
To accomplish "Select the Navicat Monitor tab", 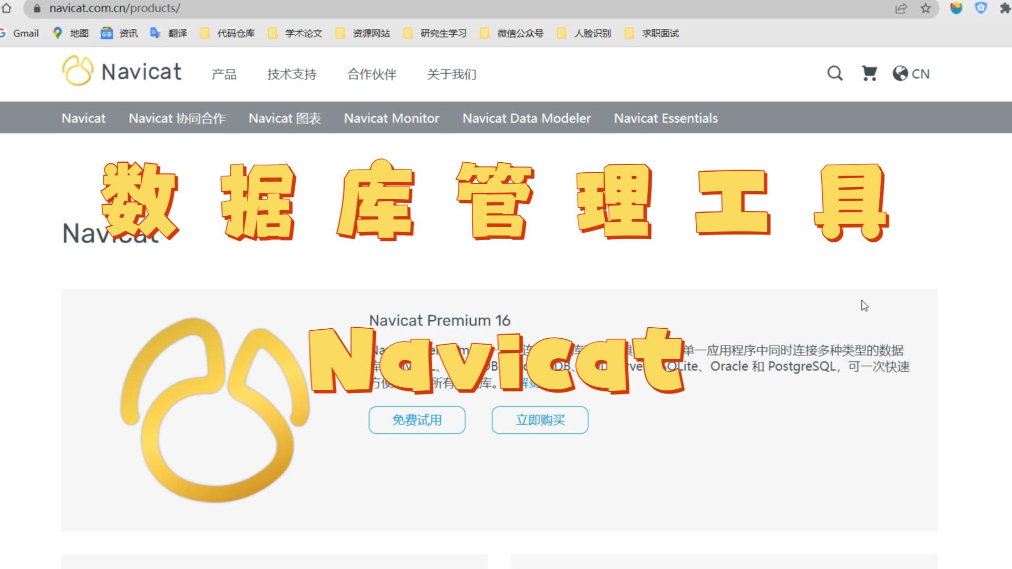I will 392,118.
